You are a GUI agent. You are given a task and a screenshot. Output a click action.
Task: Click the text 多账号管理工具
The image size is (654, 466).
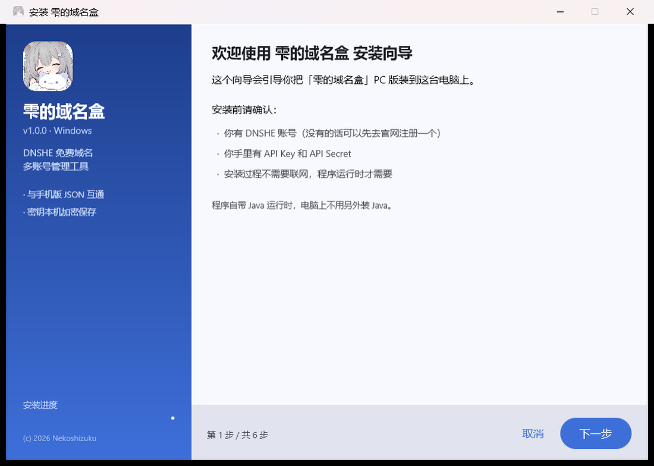[56, 166]
